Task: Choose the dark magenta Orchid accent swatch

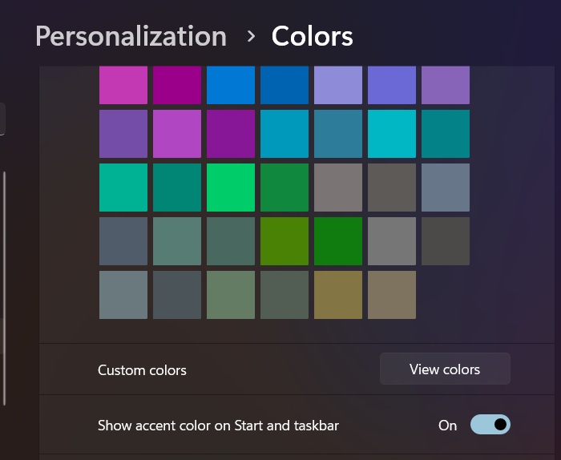Action: 177,85
